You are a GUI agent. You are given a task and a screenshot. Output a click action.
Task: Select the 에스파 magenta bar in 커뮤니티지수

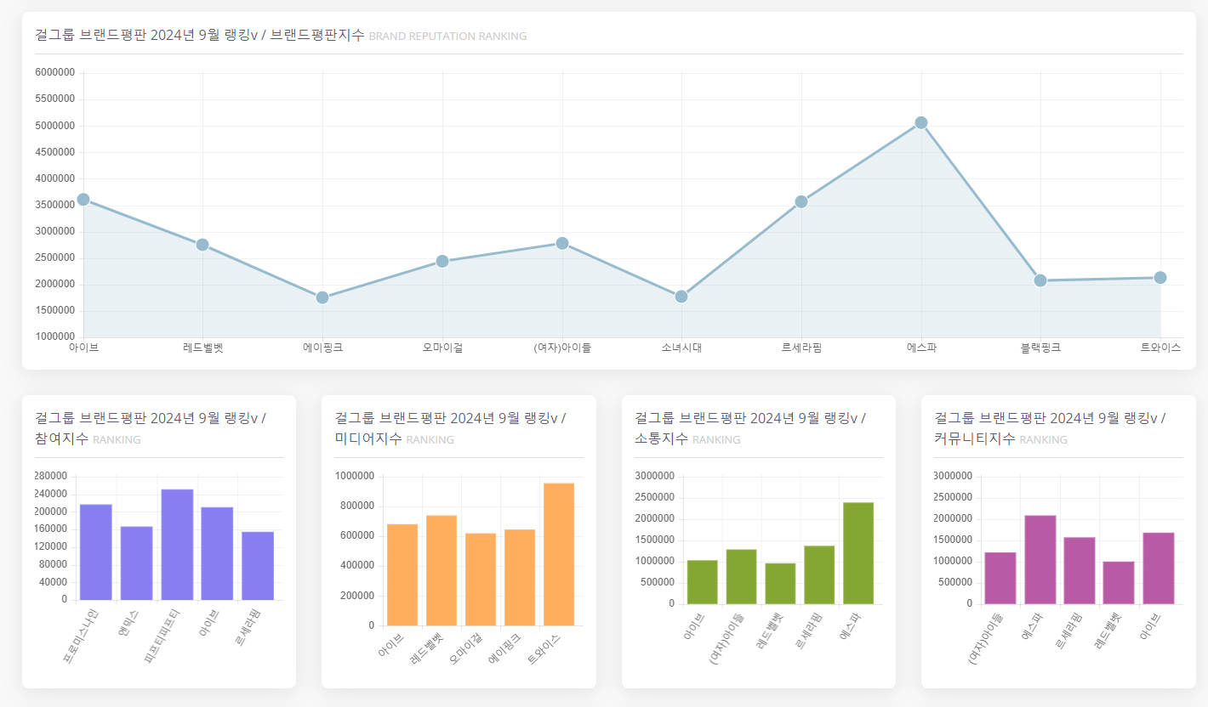[1040, 560]
